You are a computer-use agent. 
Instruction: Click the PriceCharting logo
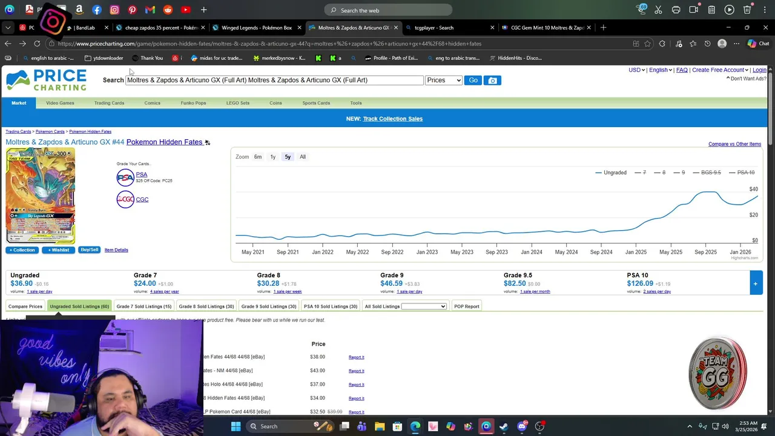tap(46, 80)
